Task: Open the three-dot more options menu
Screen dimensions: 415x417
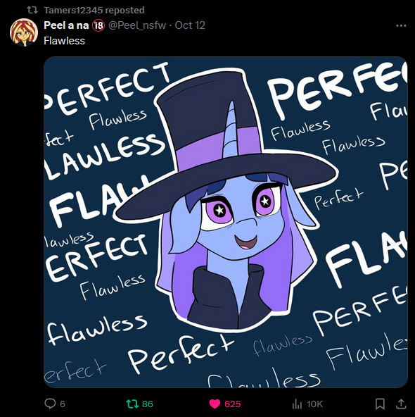Action: tap(401, 25)
